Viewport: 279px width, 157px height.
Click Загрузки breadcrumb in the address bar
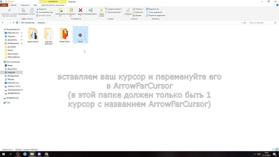(x=41, y=23)
